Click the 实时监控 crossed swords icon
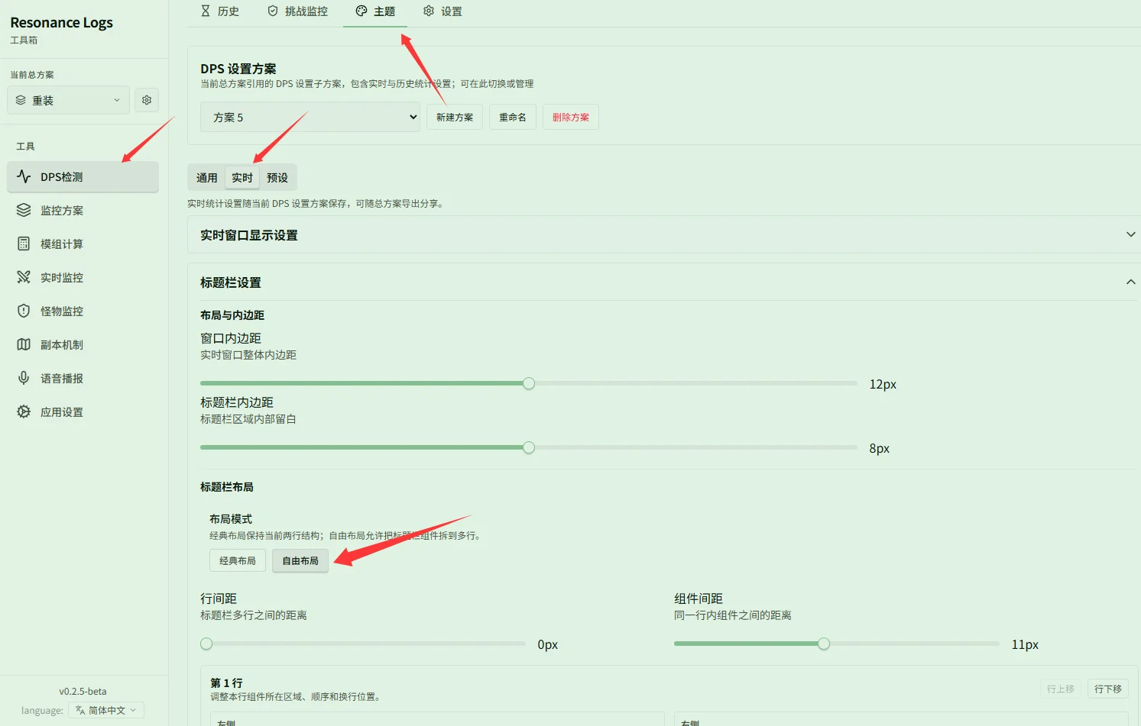Screen dimensions: 1141x726 tap(24, 277)
